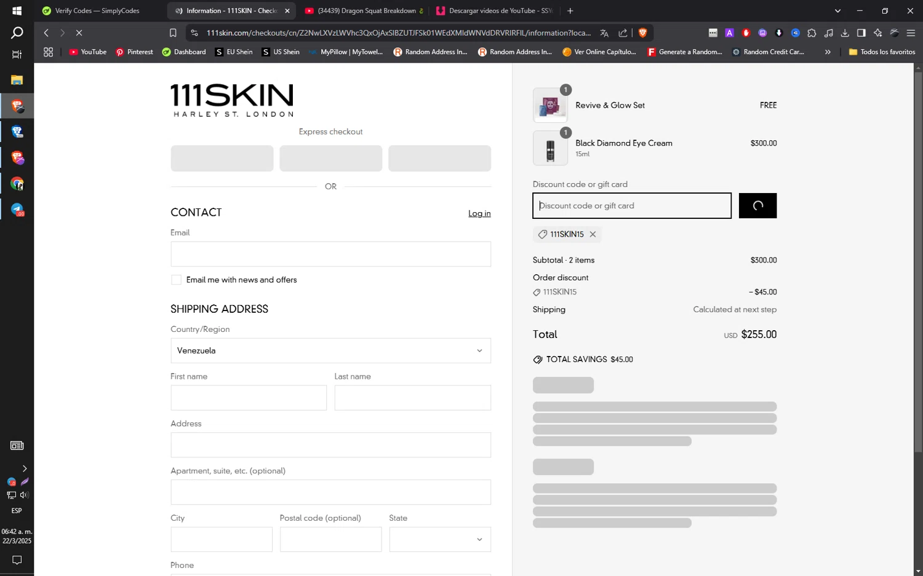Open Pinterest bookmark
923x576 pixels.
point(134,52)
